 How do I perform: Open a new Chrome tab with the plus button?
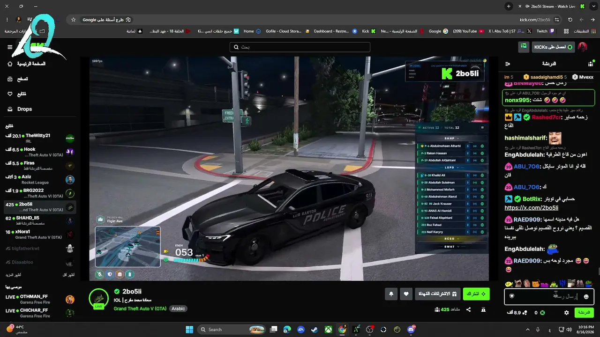[509, 6]
